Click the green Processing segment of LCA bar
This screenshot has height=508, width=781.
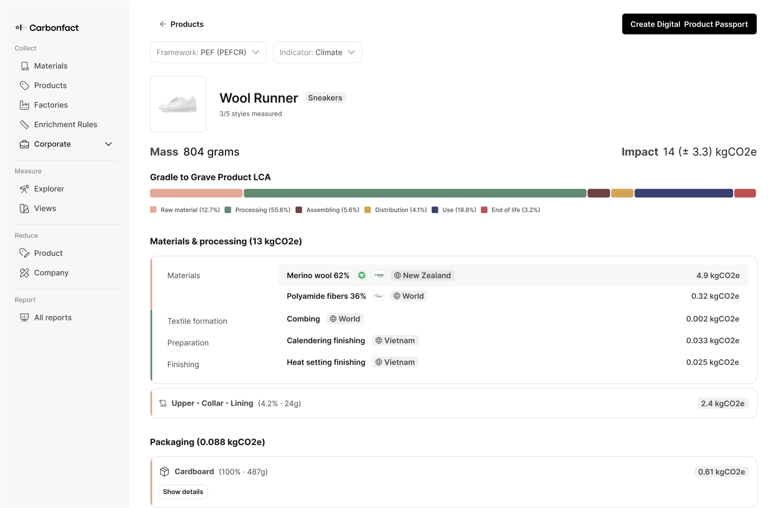[415, 193]
